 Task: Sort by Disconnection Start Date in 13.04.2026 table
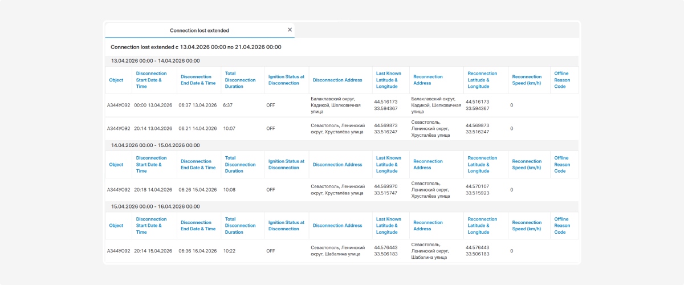(x=152, y=80)
